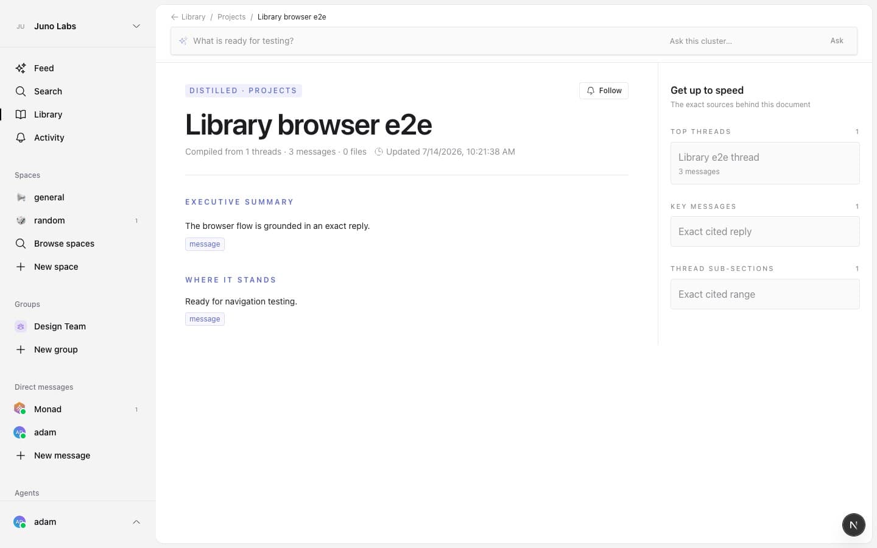Viewport: 877px width, 548px height.
Task: Click the adam avatar in the bottom profile bar
Action: click(x=20, y=522)
